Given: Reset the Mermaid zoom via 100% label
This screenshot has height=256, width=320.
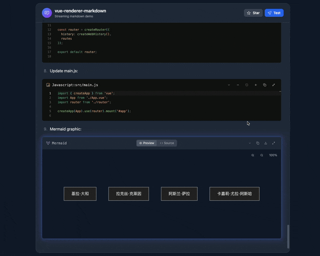Looking at the screenshot, I should 273,155.
